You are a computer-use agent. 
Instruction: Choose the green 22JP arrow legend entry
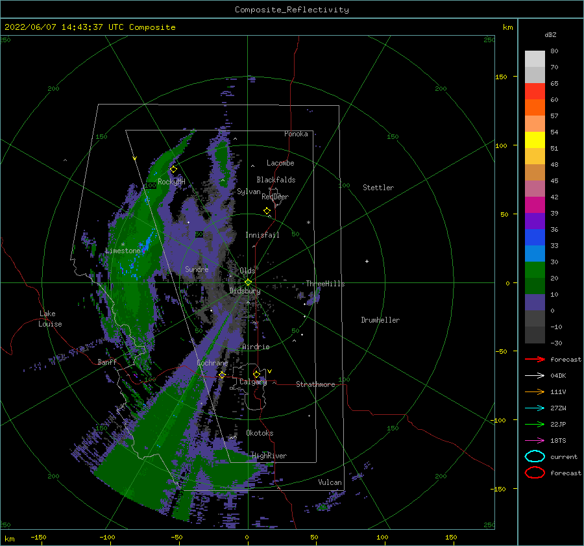(535, 424)
